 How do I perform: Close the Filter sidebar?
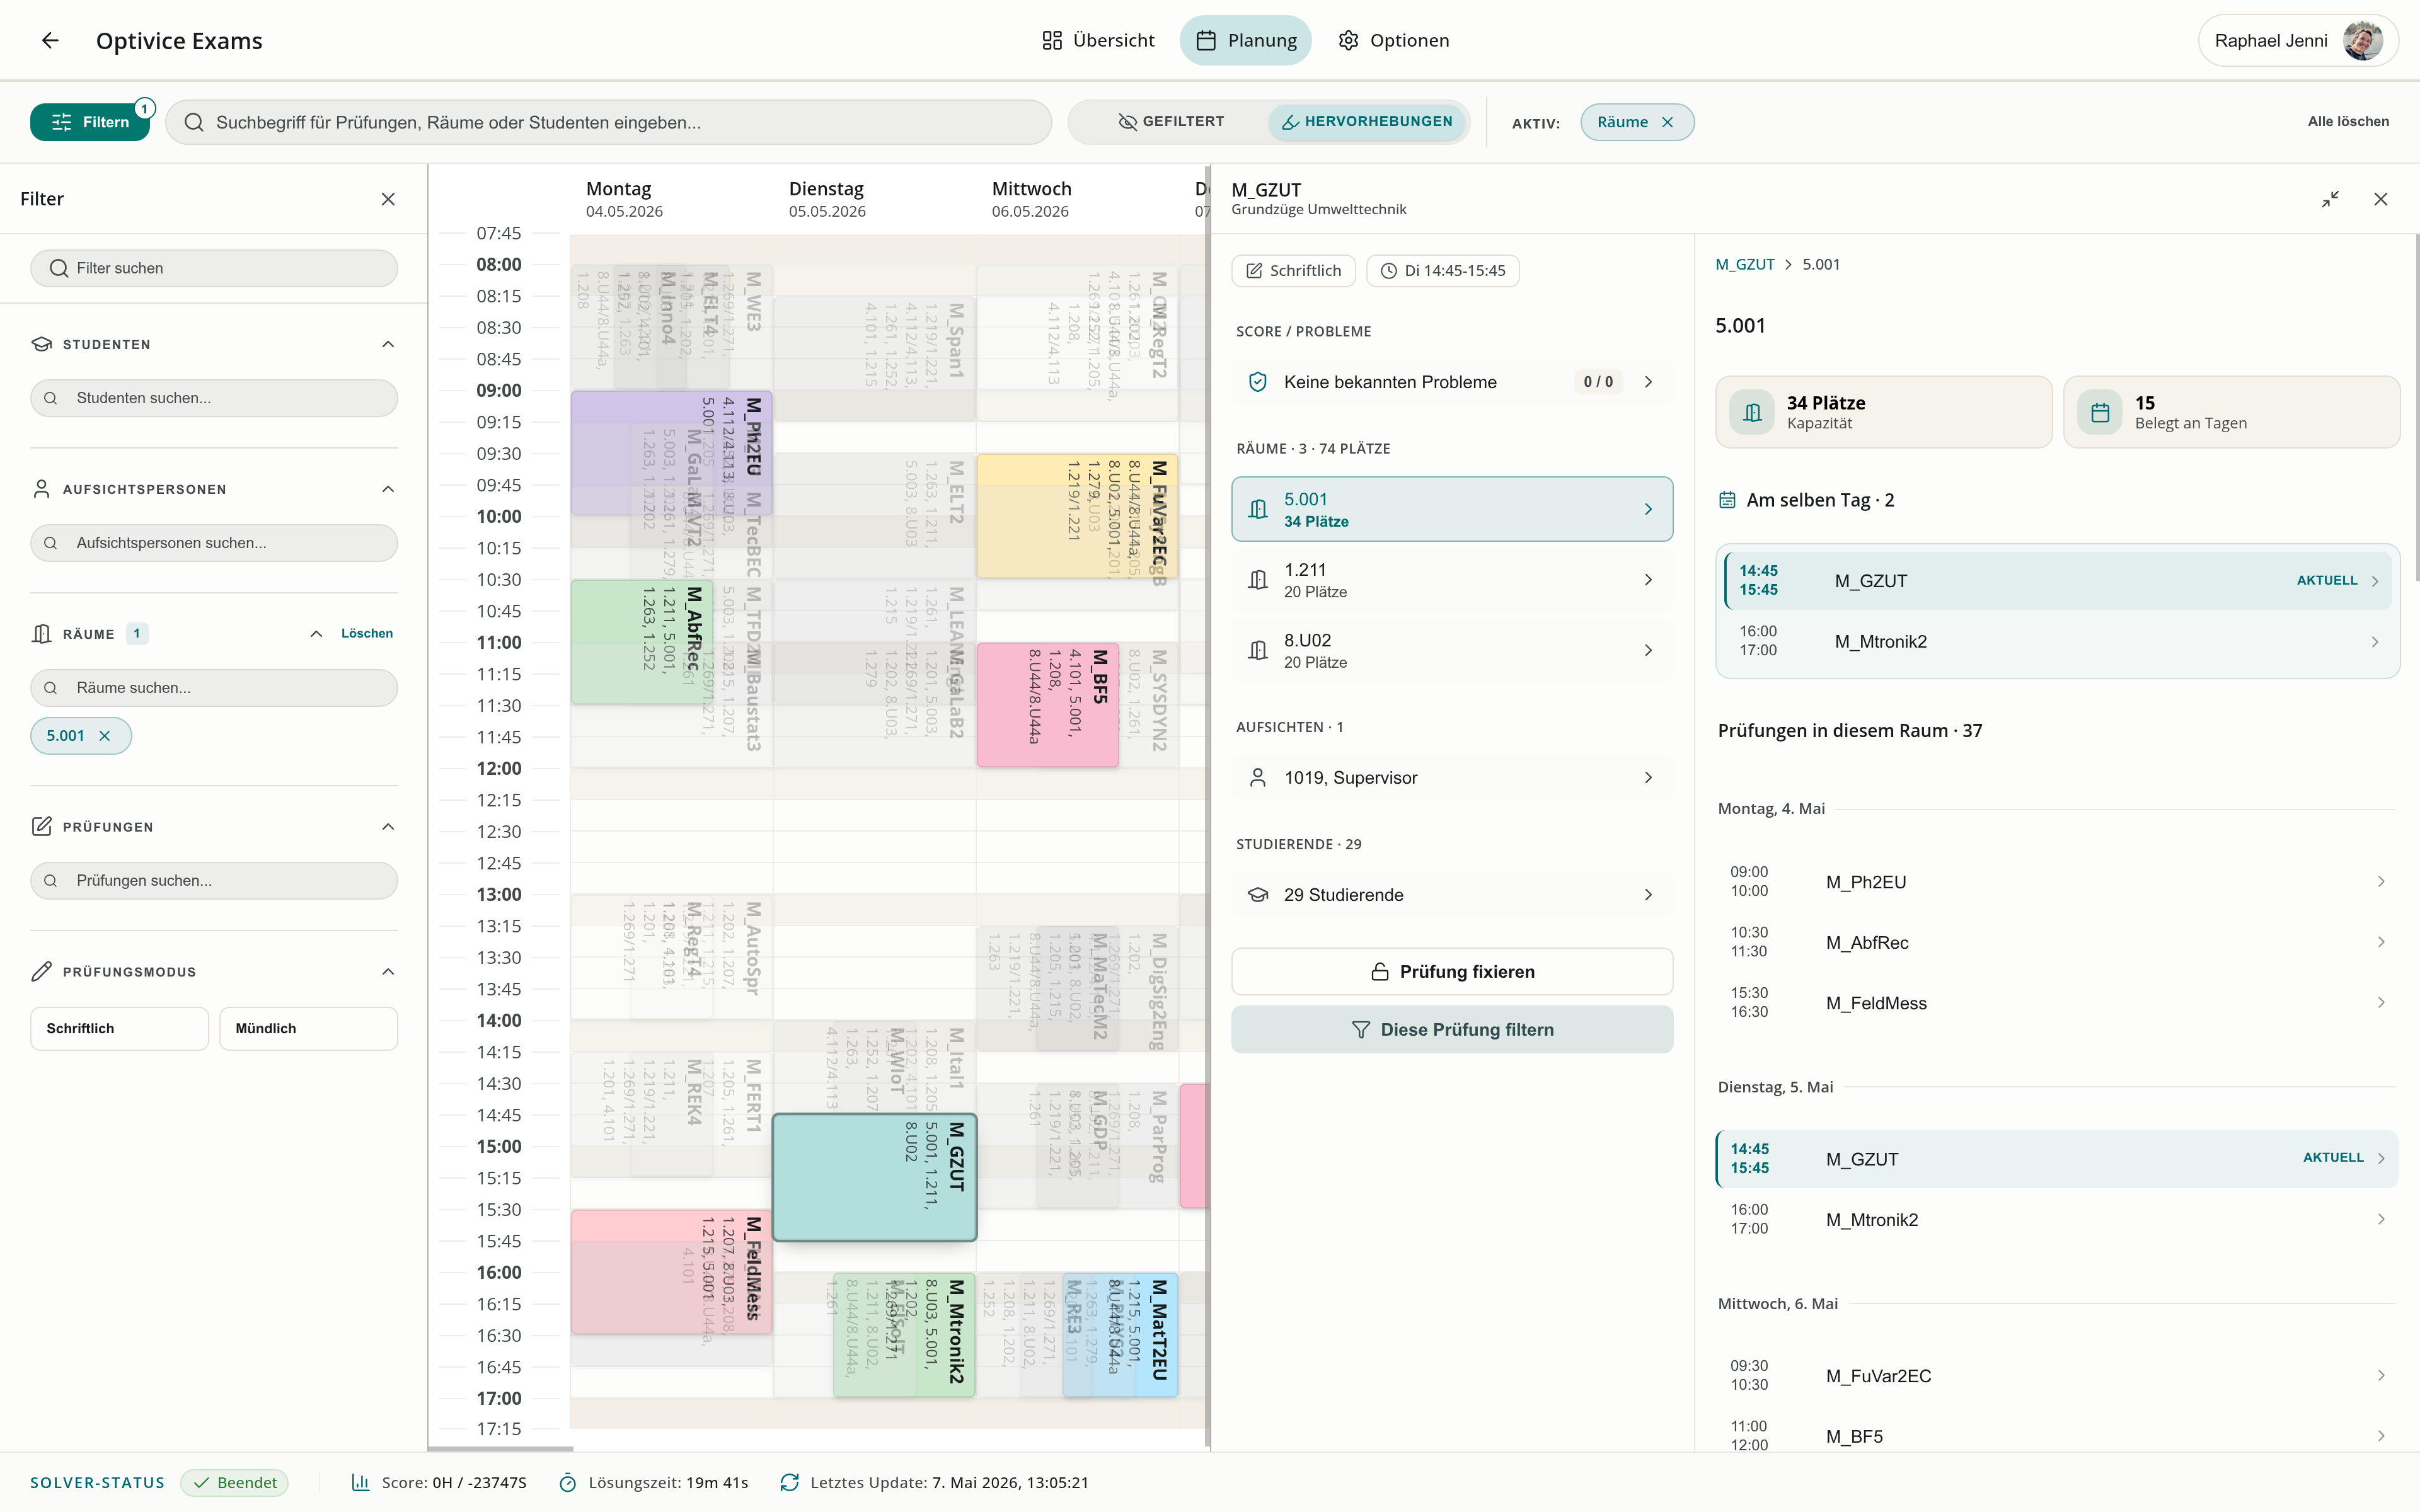coord(388,199)
